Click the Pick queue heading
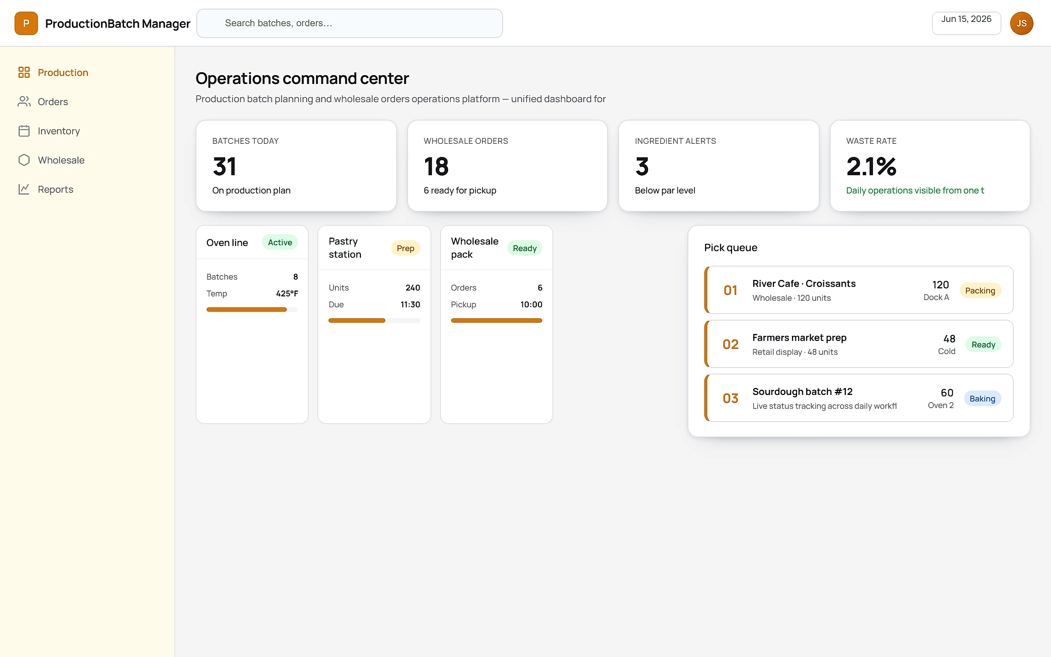This screenshot has width=1051, height=657. (x=731, y=247)
